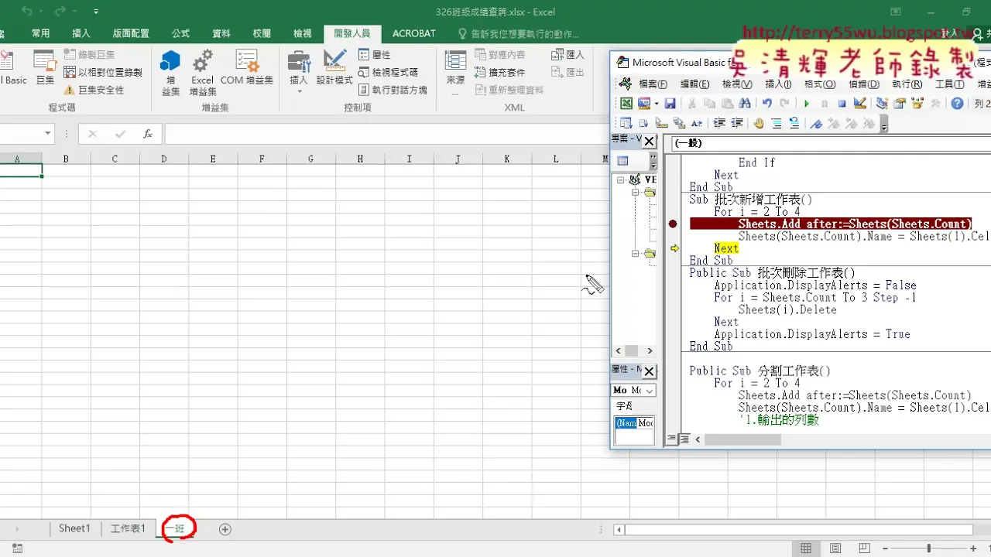The image size is (991, 557).
Task: Toggle 以相對位置錄製 relative recording
Action: pos(103,72)
